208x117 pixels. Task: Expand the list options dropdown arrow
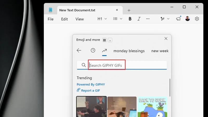121,19
